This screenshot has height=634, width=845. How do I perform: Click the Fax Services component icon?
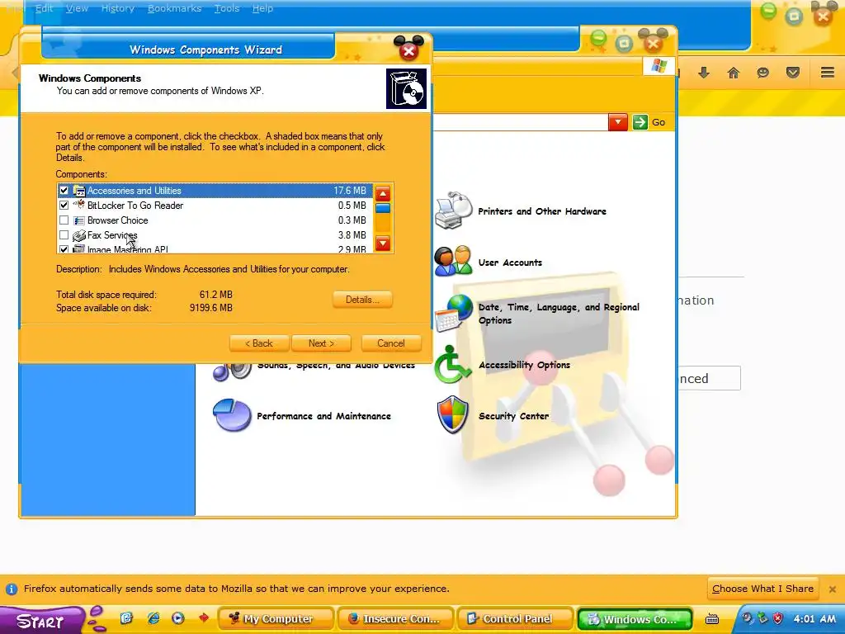point(79,235)
